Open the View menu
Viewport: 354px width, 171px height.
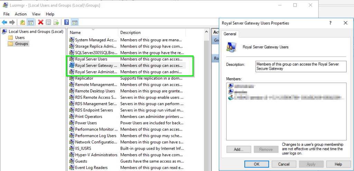pyautogui.click(x=36, y=14)
